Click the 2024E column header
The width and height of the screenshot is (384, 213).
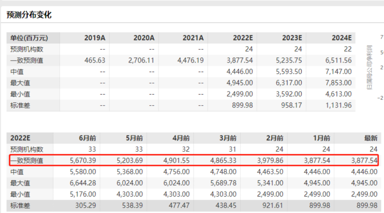click(x=341, y=38)
